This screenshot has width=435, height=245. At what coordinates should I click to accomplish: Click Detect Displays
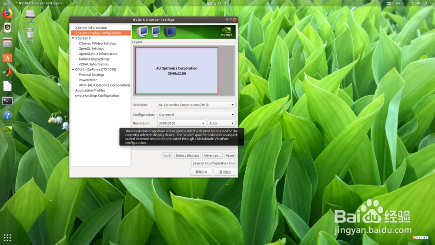tap(187, 155)
